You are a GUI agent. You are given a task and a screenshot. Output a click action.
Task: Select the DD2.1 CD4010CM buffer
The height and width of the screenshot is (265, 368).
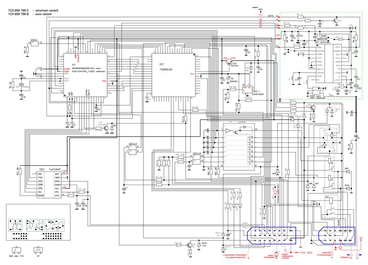(247, 89)
